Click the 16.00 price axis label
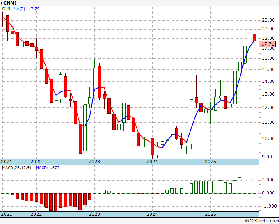279x224 pixels. pyautogui.click(x=268, y=58)
